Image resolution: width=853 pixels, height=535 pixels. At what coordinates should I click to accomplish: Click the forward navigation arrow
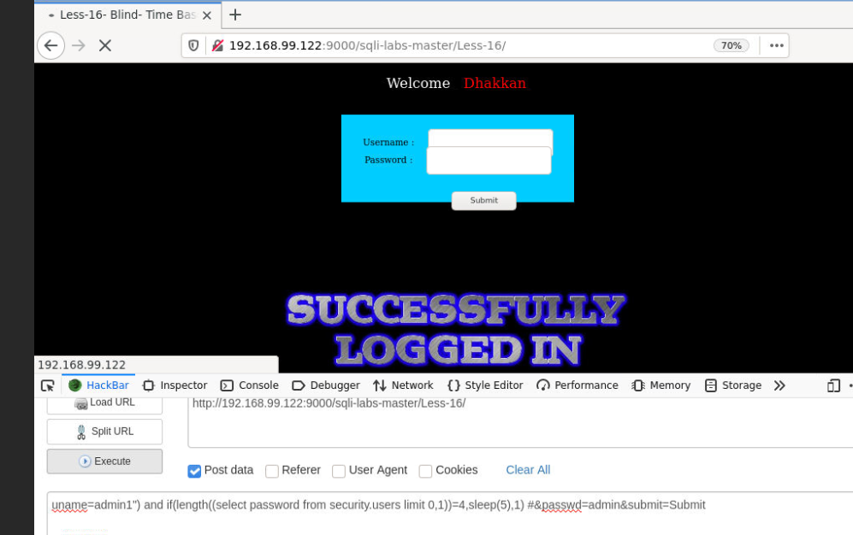coord(79,45)
